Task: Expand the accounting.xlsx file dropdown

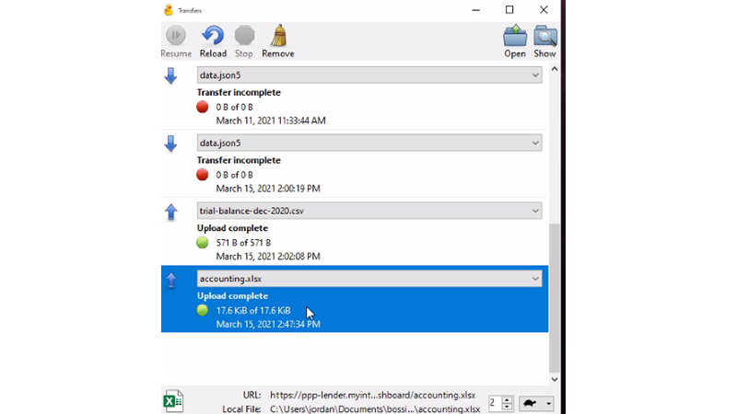Action: coord(535,279)
